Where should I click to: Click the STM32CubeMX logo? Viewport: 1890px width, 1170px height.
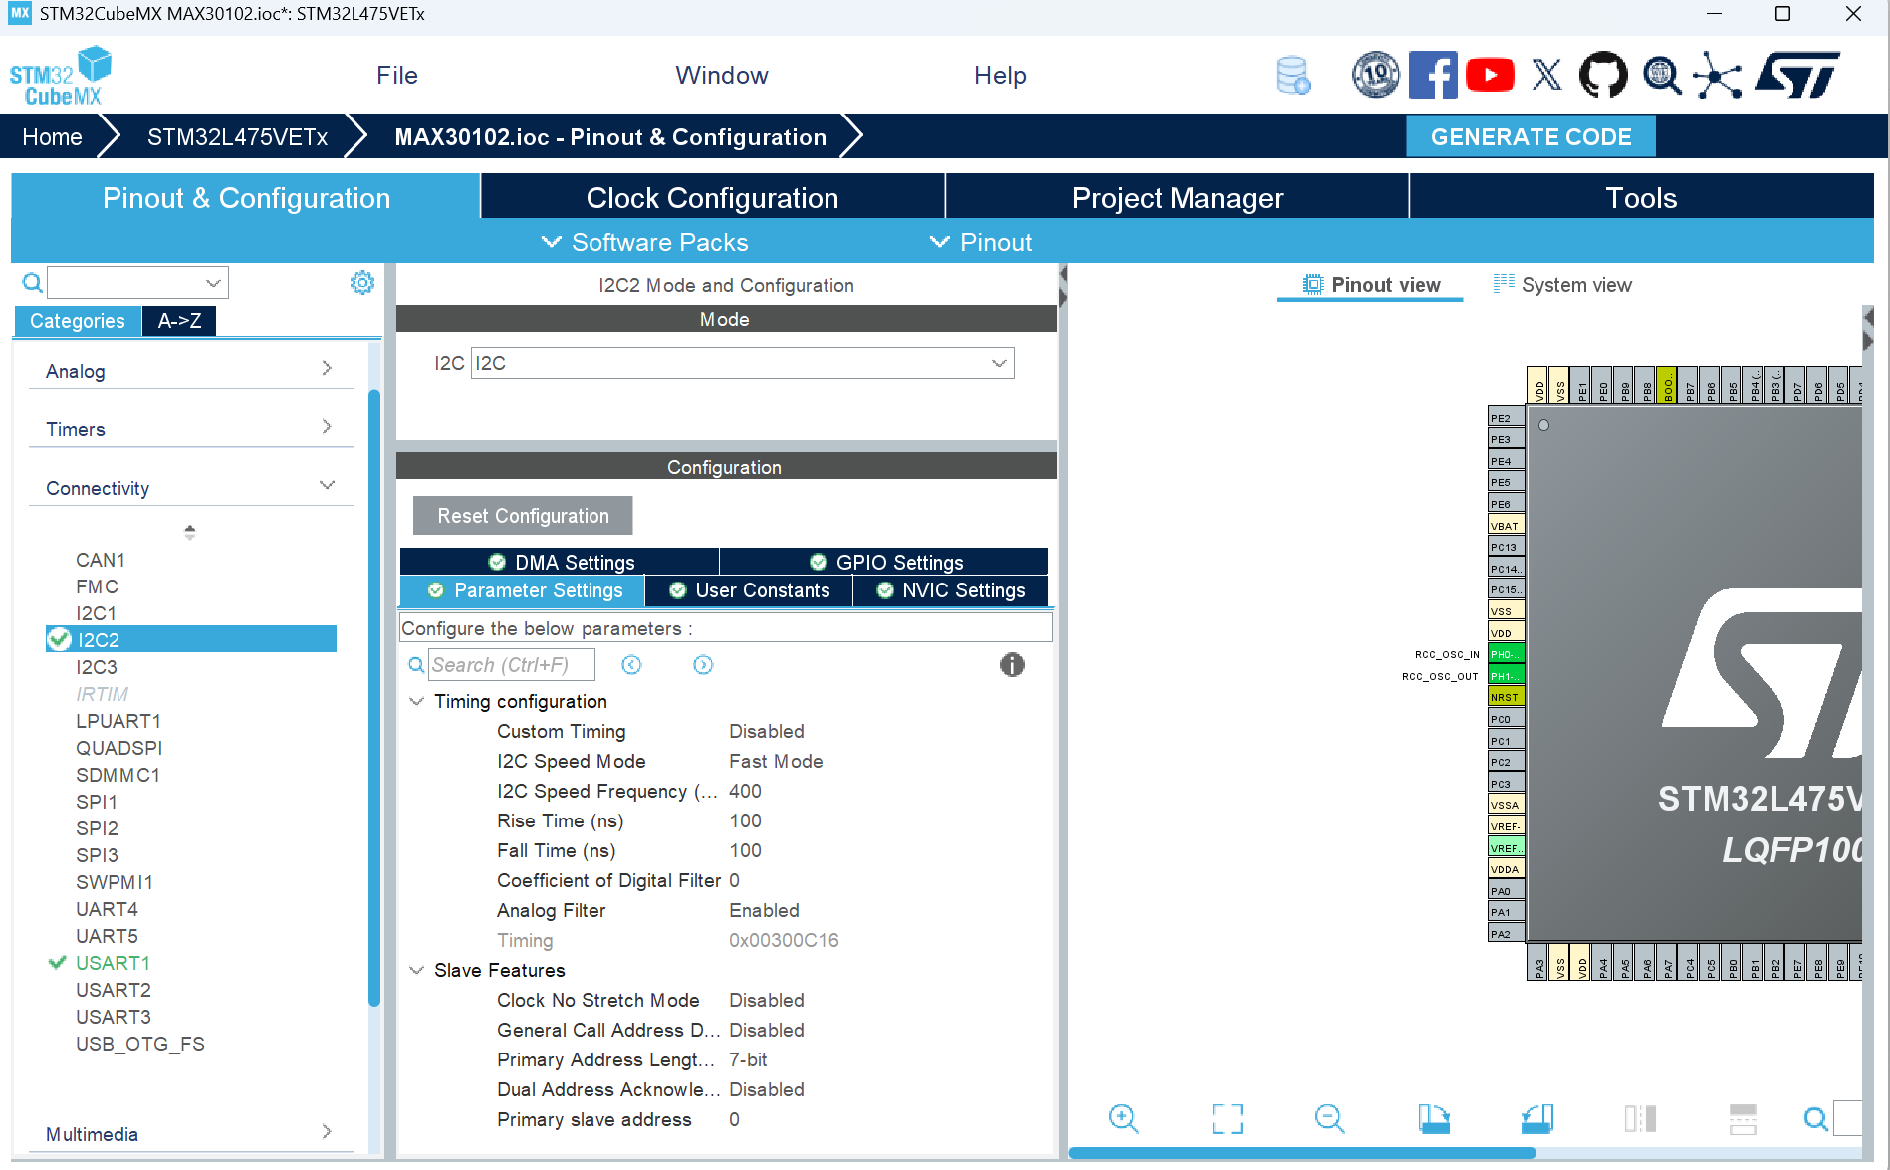click(x=61, y=76)
